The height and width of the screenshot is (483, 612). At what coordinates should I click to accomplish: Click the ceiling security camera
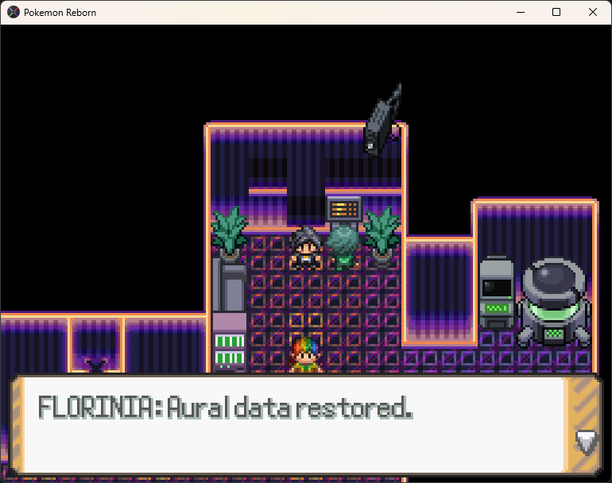click(x=383, y=120)
